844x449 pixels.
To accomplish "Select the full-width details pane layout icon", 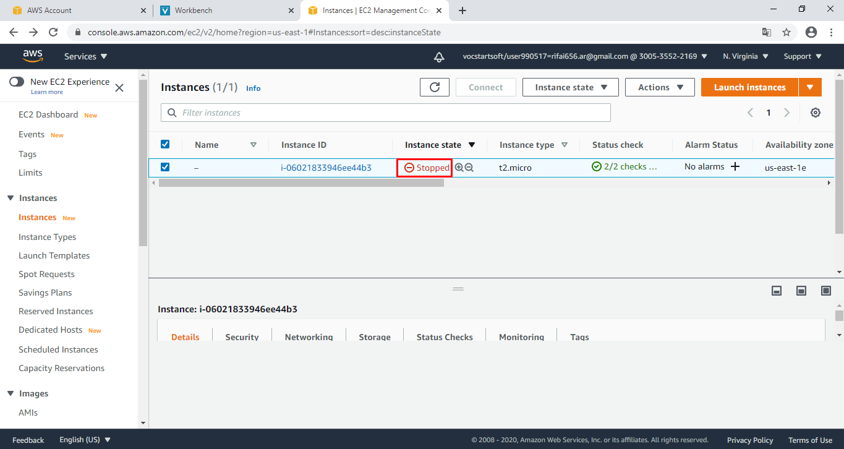I will click(825, 290).
